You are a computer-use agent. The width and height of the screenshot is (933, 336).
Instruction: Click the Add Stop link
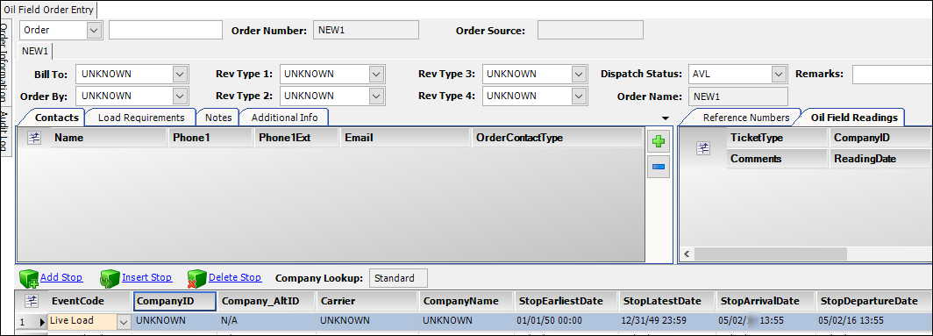[x=61, y=277]
